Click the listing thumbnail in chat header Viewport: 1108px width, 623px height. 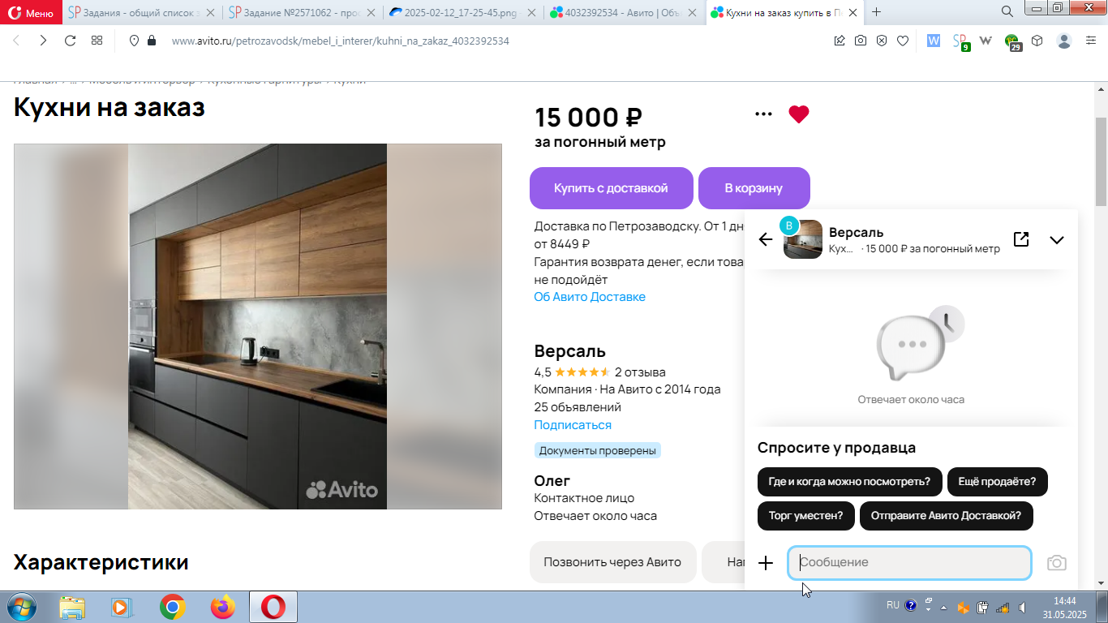tap(803, 239)
